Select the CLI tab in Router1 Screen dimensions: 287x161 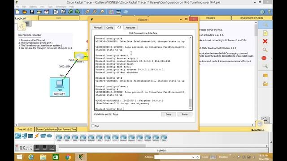click(119, 27)
